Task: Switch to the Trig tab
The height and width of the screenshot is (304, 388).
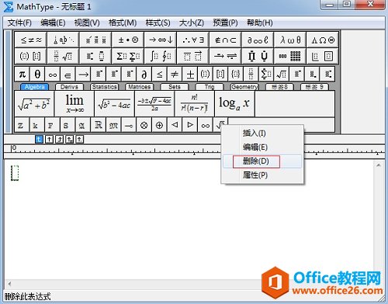Action: coord(210,87)
